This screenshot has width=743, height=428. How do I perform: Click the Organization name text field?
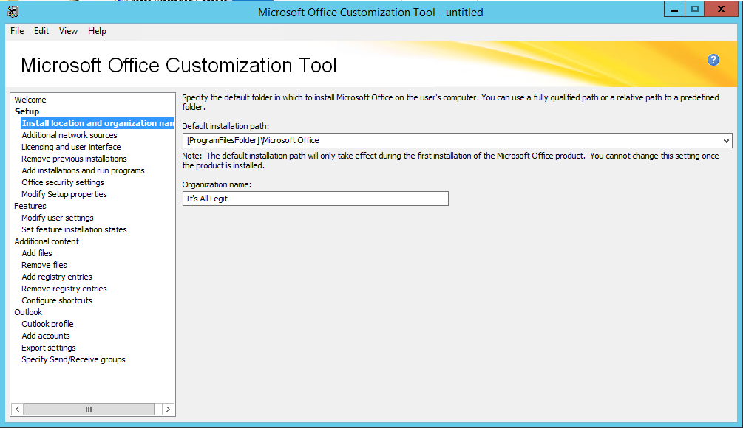tap(315, 199)
